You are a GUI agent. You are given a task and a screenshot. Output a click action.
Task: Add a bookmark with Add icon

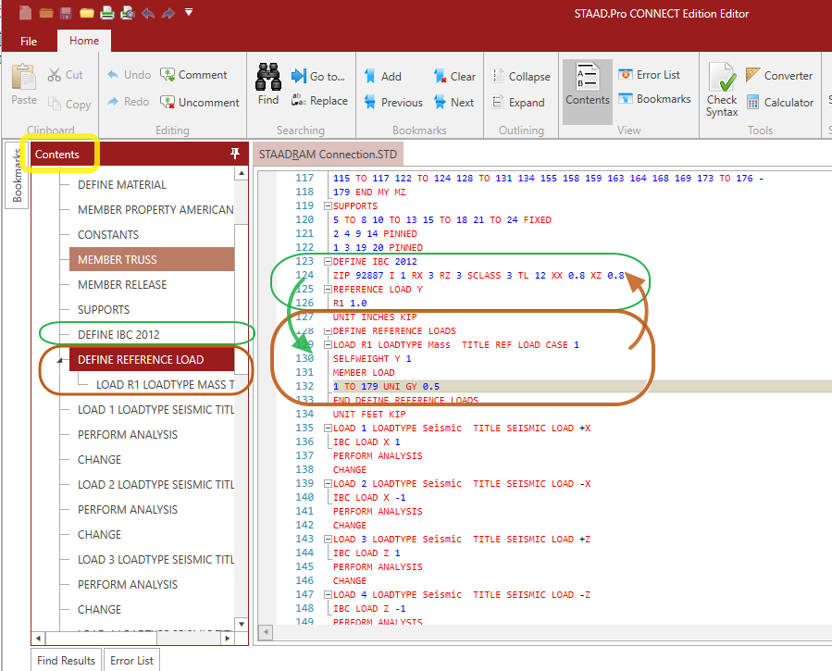pos(381,77)
